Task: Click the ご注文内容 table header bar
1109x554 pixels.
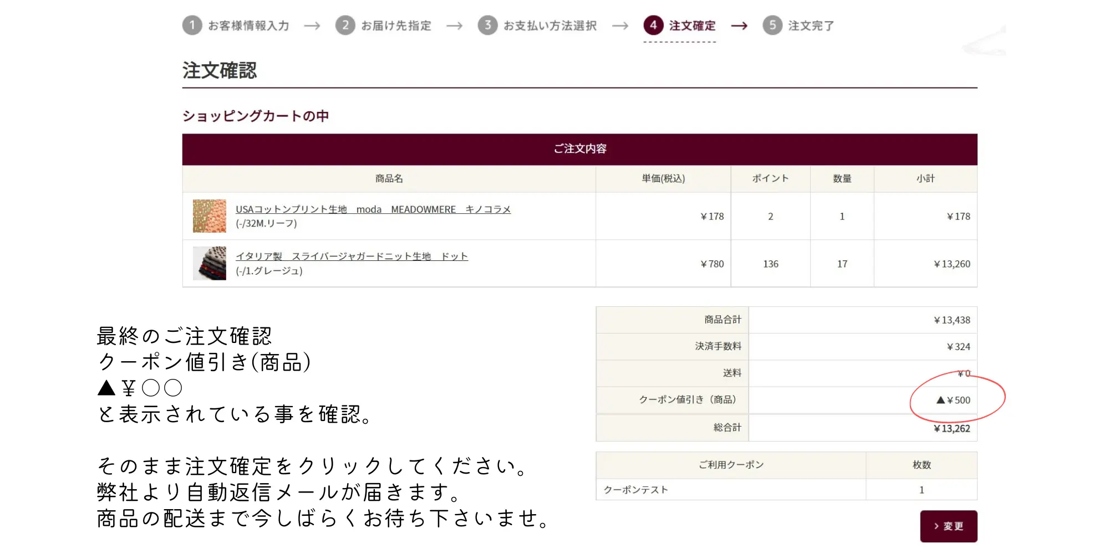Action: coord(579,149)
